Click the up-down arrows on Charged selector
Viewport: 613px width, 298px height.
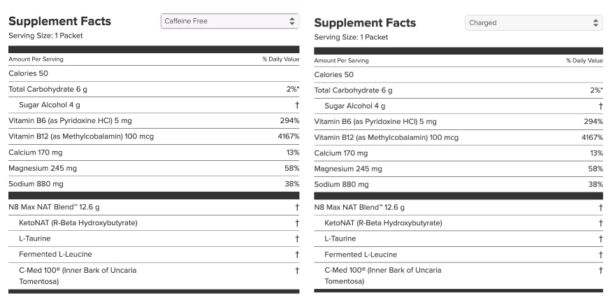point(596,23)
